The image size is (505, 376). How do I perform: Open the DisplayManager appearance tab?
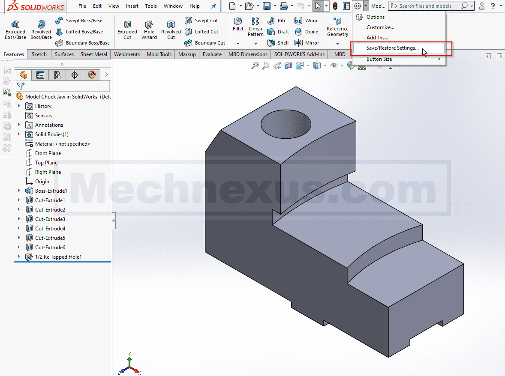click(92, 75)
